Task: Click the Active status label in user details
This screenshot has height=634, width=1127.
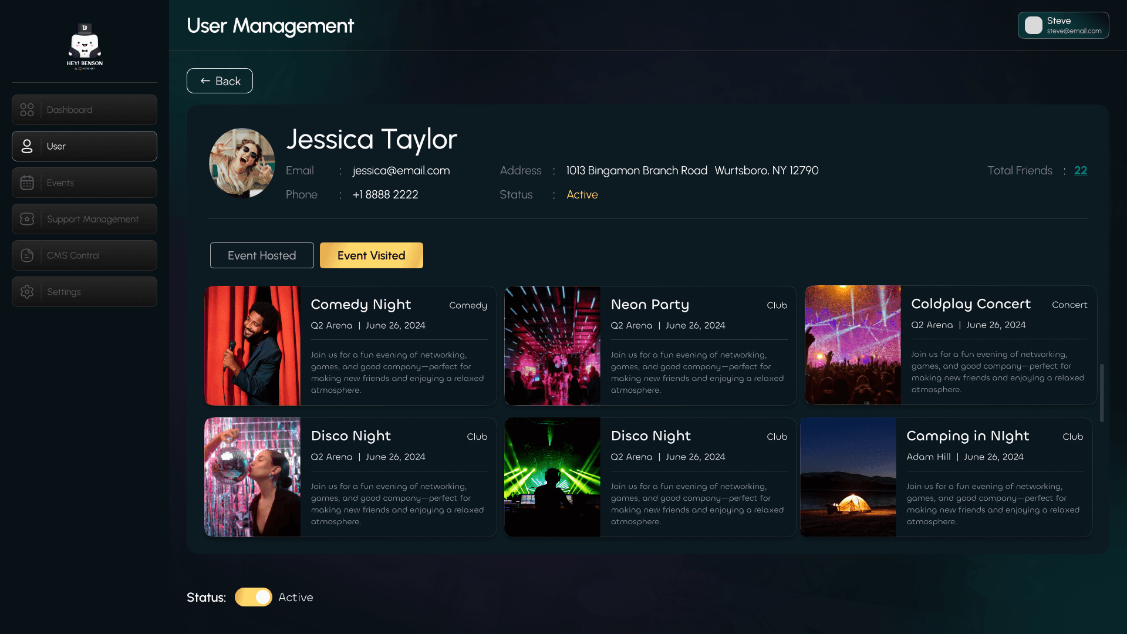Action: click(x=582, y=194)
